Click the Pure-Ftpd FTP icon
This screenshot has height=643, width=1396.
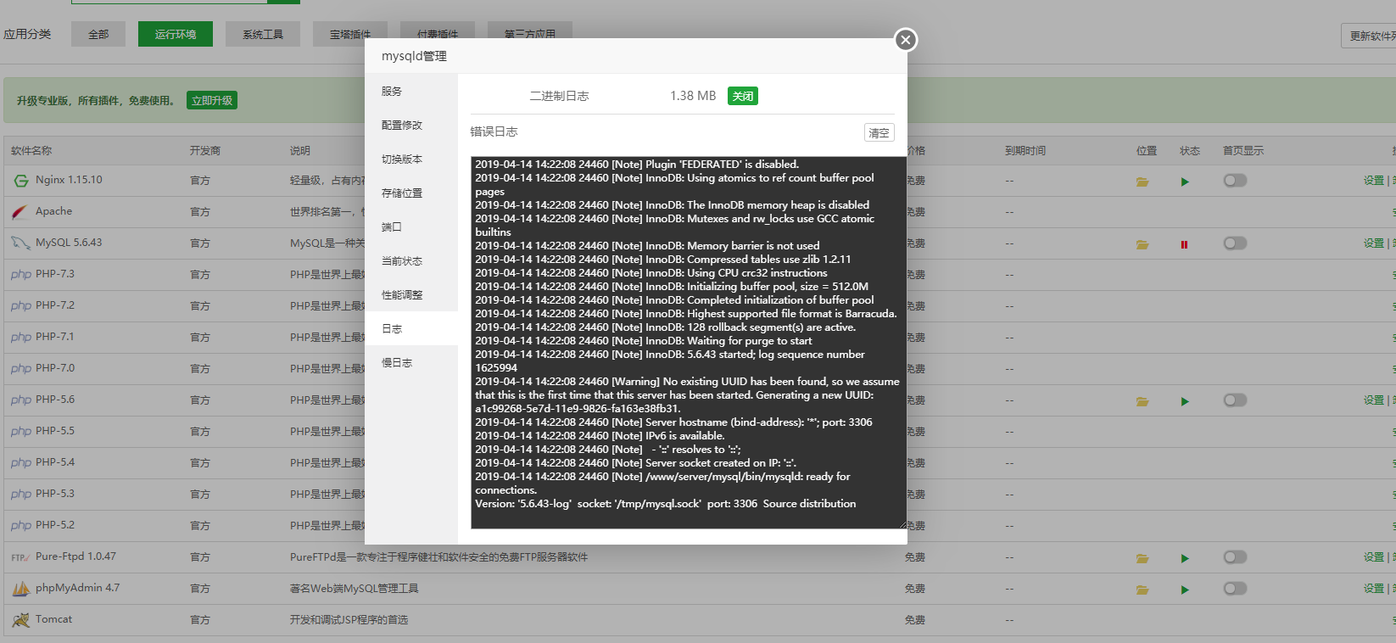(20, 557)
